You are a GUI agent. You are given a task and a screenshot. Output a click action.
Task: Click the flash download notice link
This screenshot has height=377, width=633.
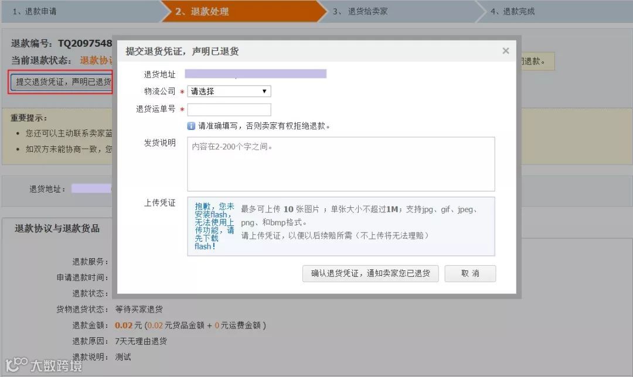click(214, 226)
